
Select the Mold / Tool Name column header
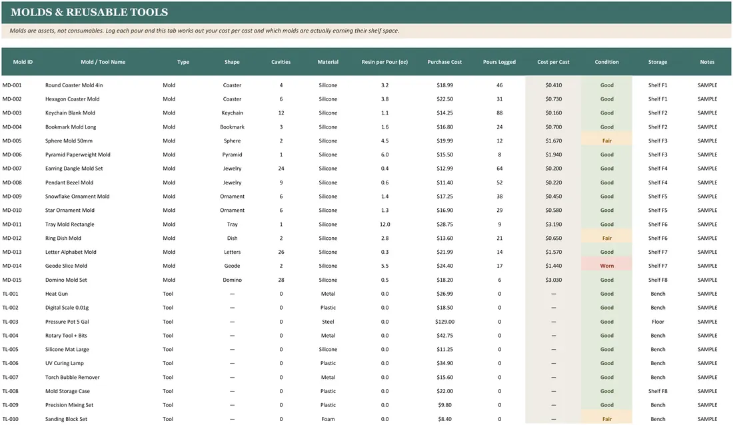pos(103,62)
